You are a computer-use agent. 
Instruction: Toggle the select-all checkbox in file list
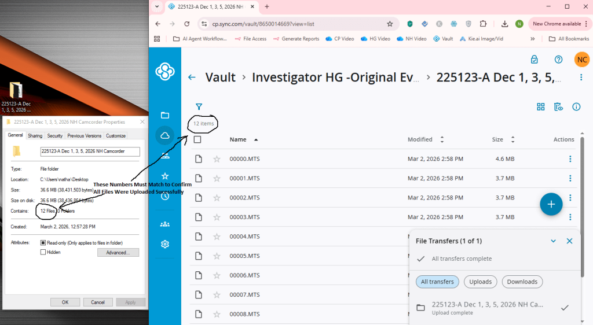pos(197,140)
